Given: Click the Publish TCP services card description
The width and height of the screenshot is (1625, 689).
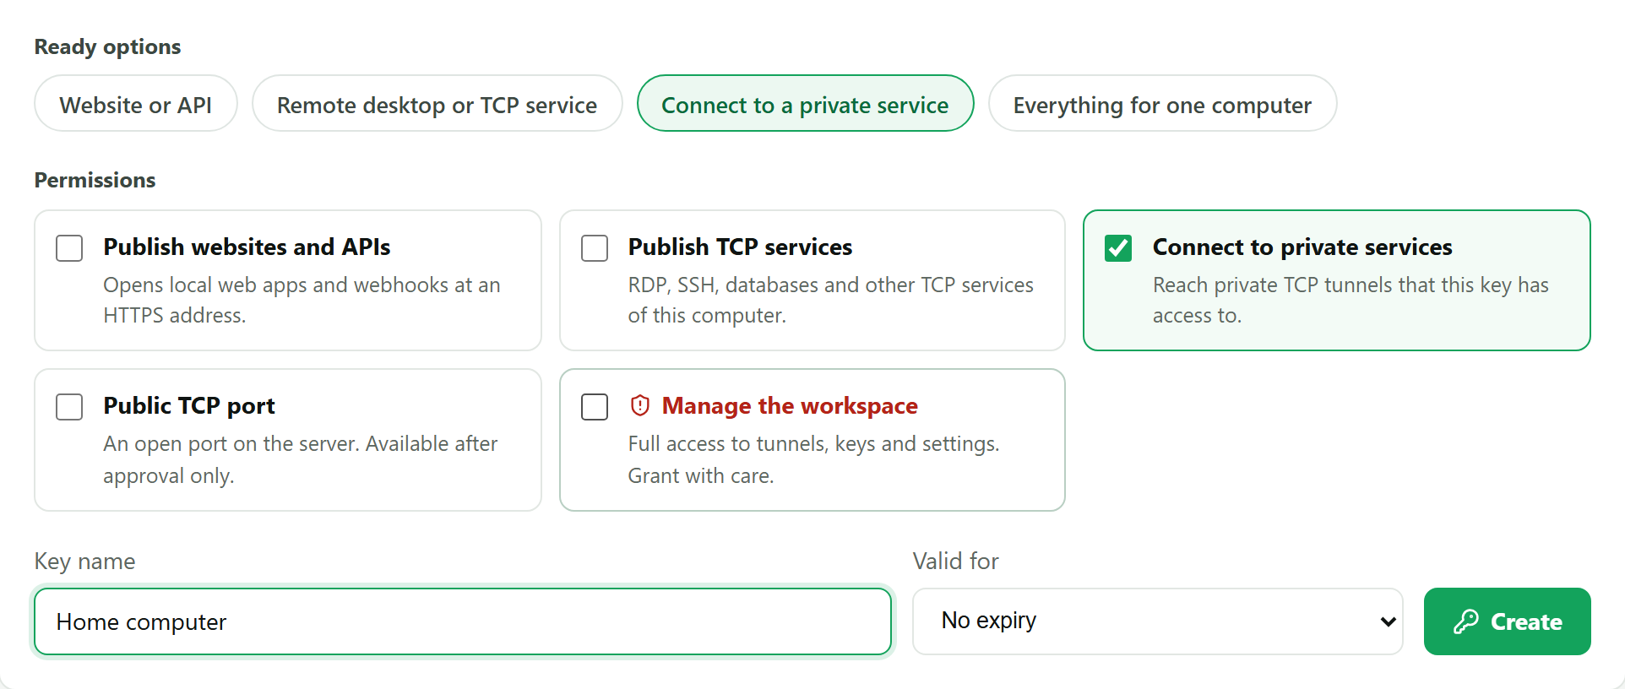Looking at the screenshot, I should (830, 300).
